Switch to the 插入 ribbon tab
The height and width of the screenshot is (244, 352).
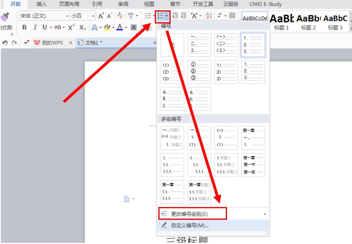pos(41,4)
